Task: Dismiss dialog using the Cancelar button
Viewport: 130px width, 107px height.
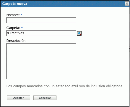Action: pos(45,98)
